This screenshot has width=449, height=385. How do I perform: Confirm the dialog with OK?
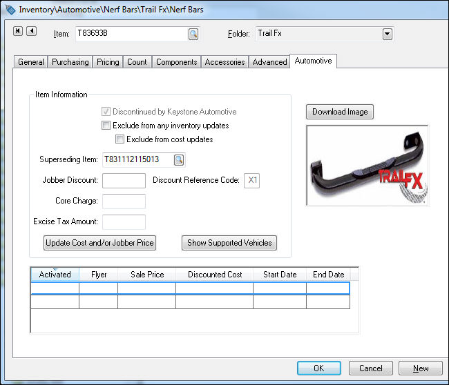tap(318, 368)
